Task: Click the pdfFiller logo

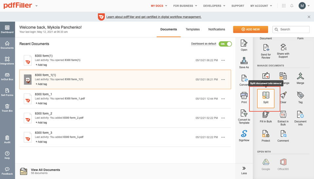Action: pyautogui.click(x=18, y=5)
